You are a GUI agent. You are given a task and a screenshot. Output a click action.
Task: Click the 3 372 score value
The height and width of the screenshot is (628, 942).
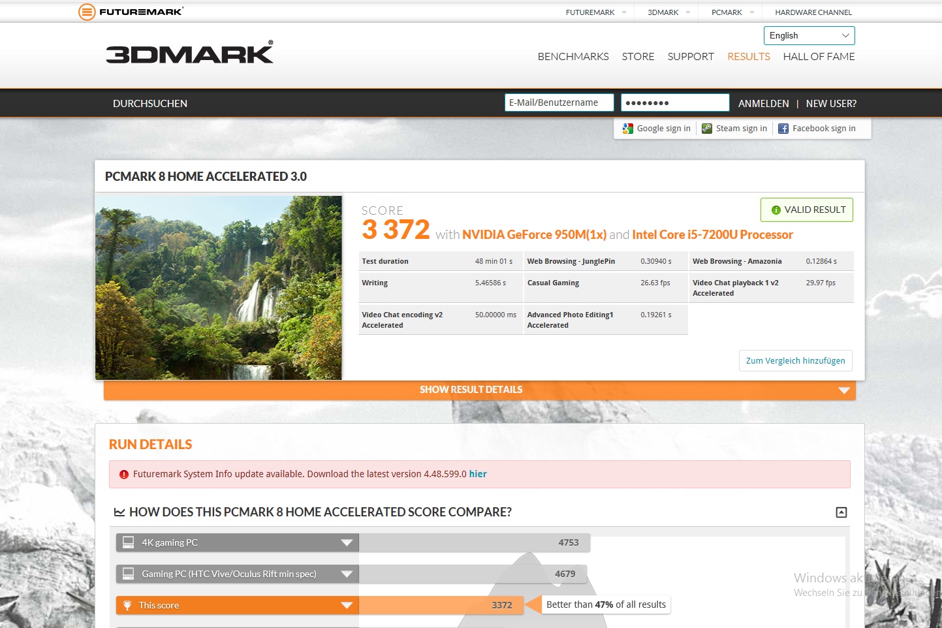[x=396, y=230]
